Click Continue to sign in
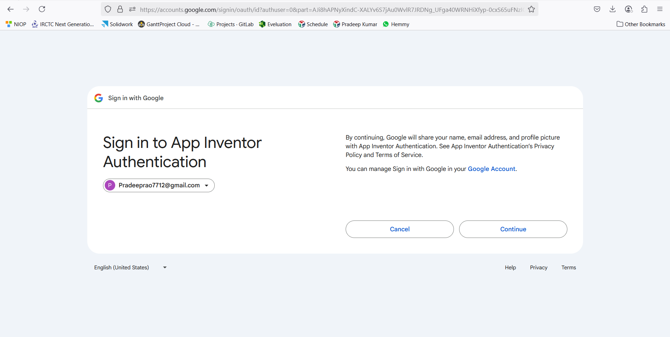The image size is (670, 337). pyautogui.click(x=513, y=229)
